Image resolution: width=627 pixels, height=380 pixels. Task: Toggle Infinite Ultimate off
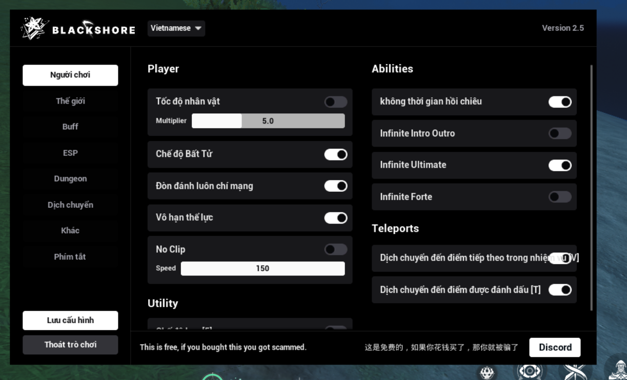pos(560,165)
